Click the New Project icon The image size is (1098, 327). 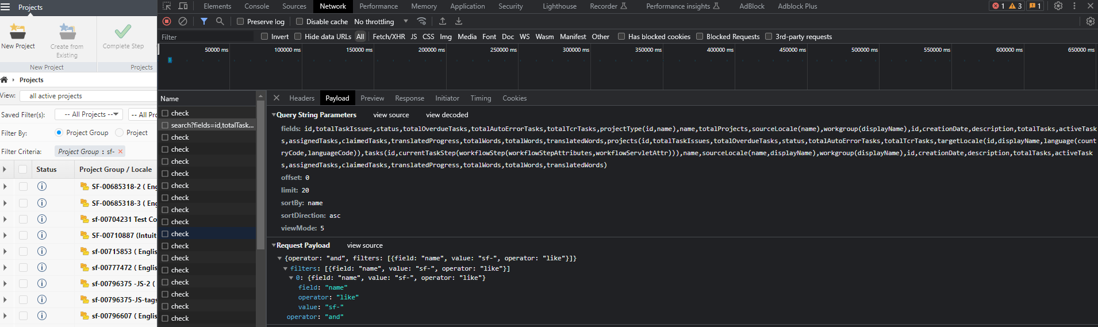click(x=18, y=31)
